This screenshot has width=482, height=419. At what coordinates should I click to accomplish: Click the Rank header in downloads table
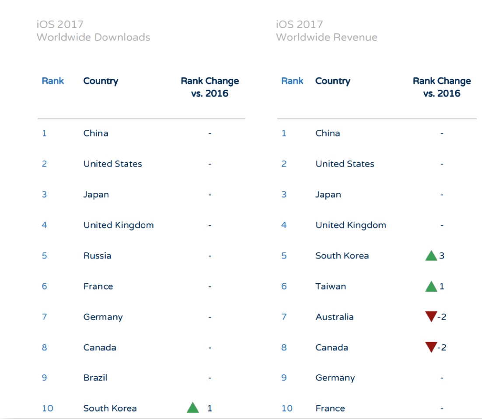tap(52, 81)
